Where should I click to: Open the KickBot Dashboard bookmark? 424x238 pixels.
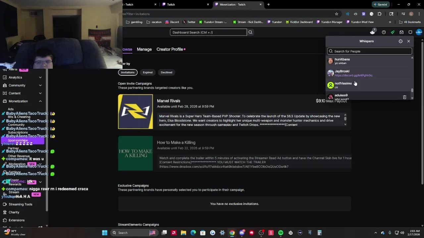299,22
